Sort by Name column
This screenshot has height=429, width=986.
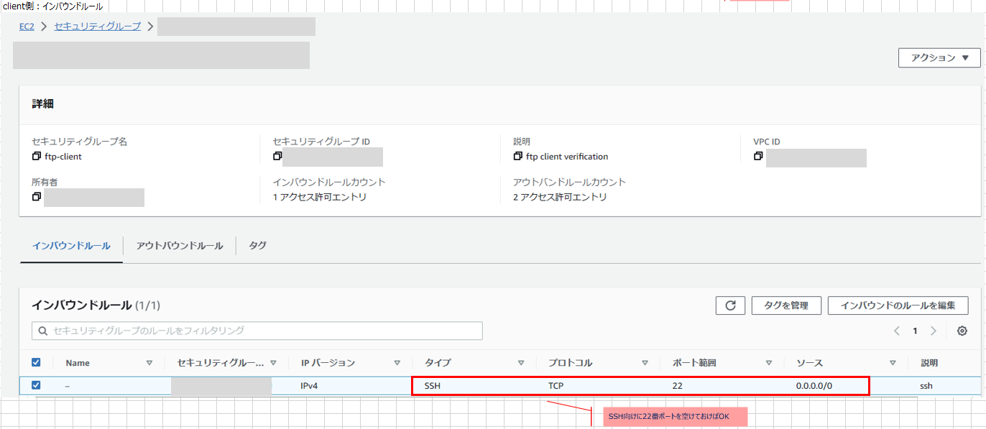[149, 363]
